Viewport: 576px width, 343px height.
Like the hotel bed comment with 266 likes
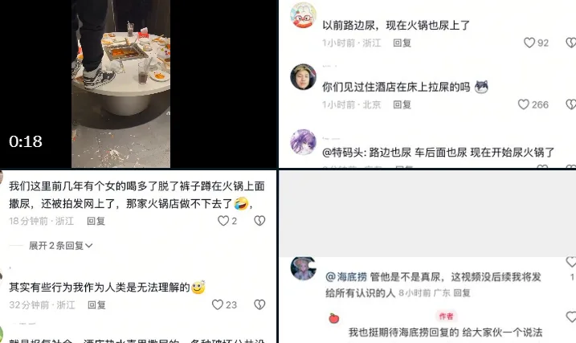(x=524, y=104)
